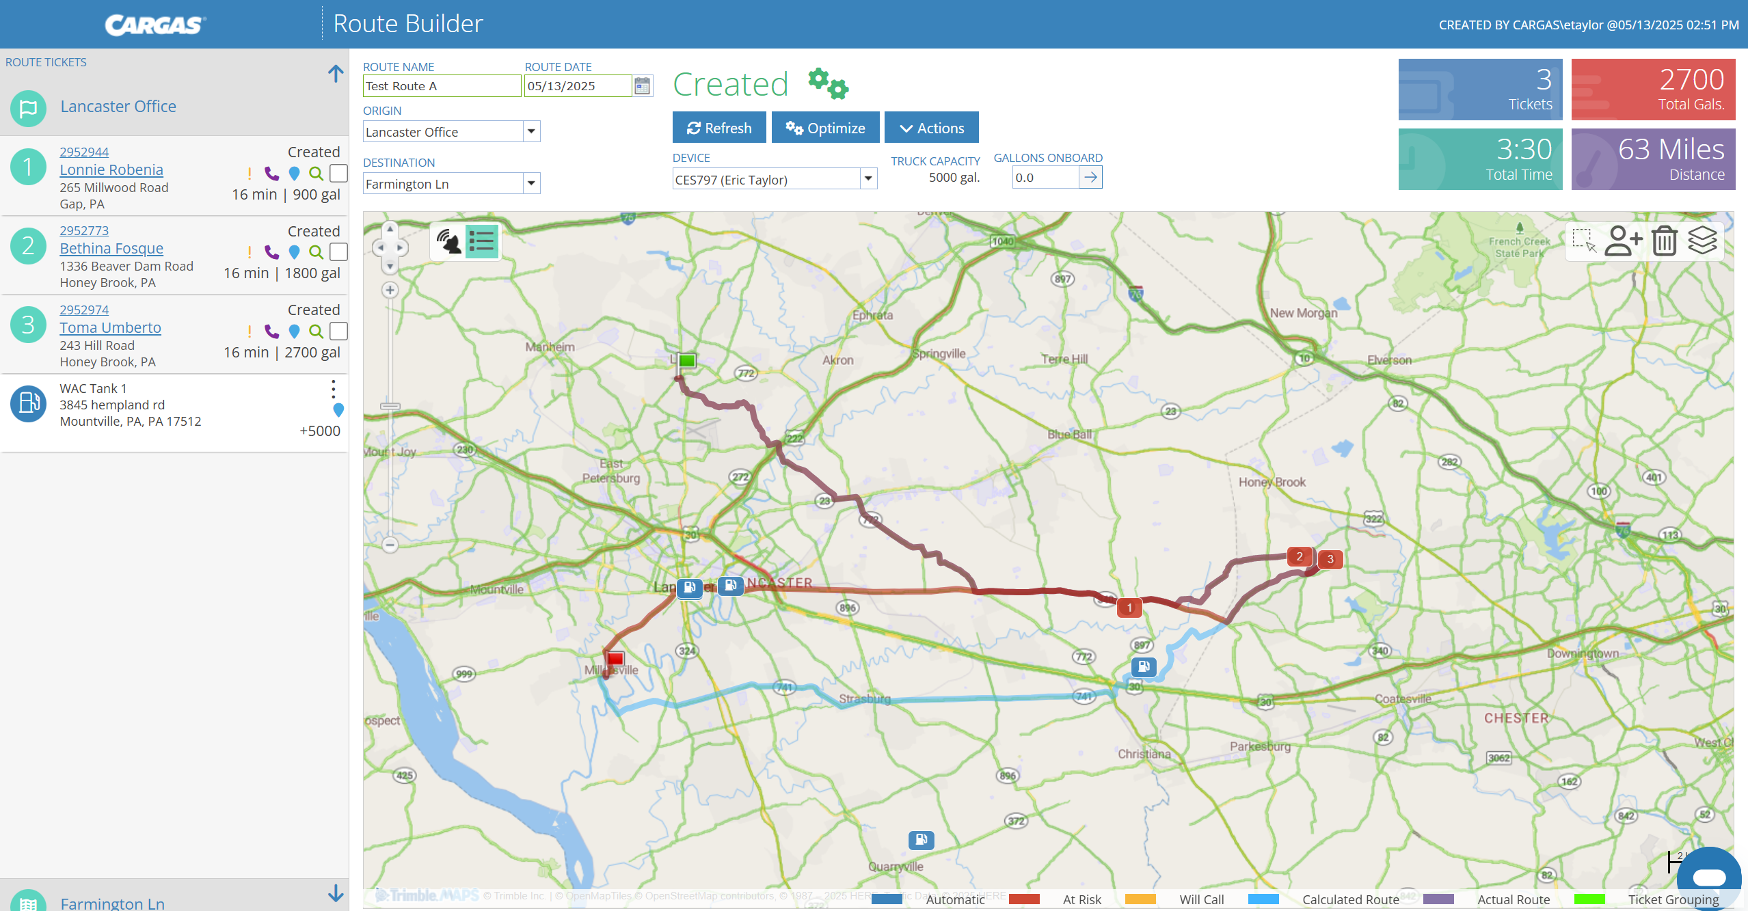Expand the Origin dropdown

tap(531, 132)
